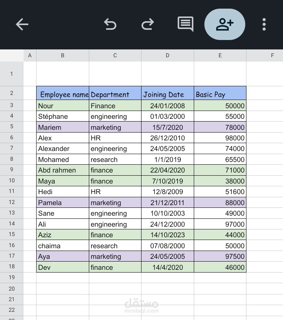The width and height of the screenshot is (283, 320).
Task: Select row 5 header
Action: (x=12, y=127)
